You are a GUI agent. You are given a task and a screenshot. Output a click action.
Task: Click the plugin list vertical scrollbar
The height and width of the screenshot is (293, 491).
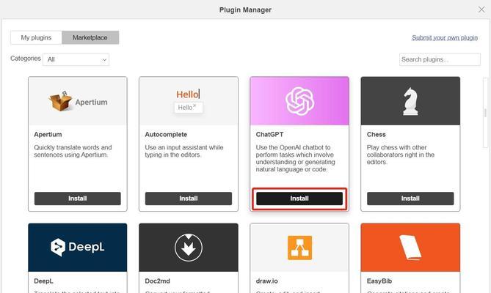pyautogui.click(x=485, y=113)
